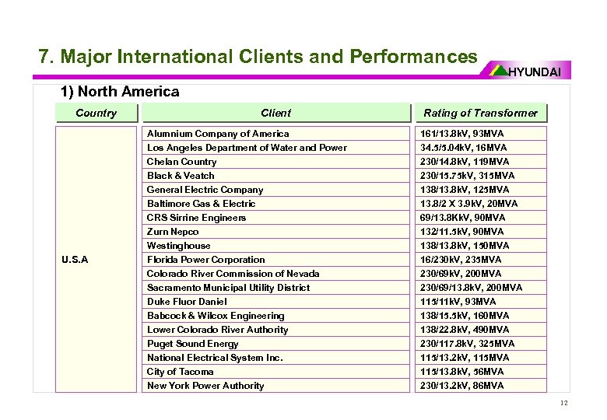Click rating '230/117.8kV, 325MVA'
607x420 pixels.
(x=481, y=344)
